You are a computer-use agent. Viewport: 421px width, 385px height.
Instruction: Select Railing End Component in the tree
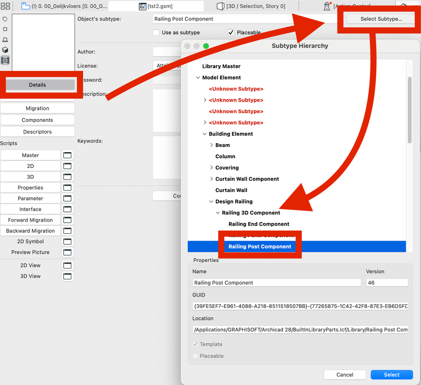point(259,224)
